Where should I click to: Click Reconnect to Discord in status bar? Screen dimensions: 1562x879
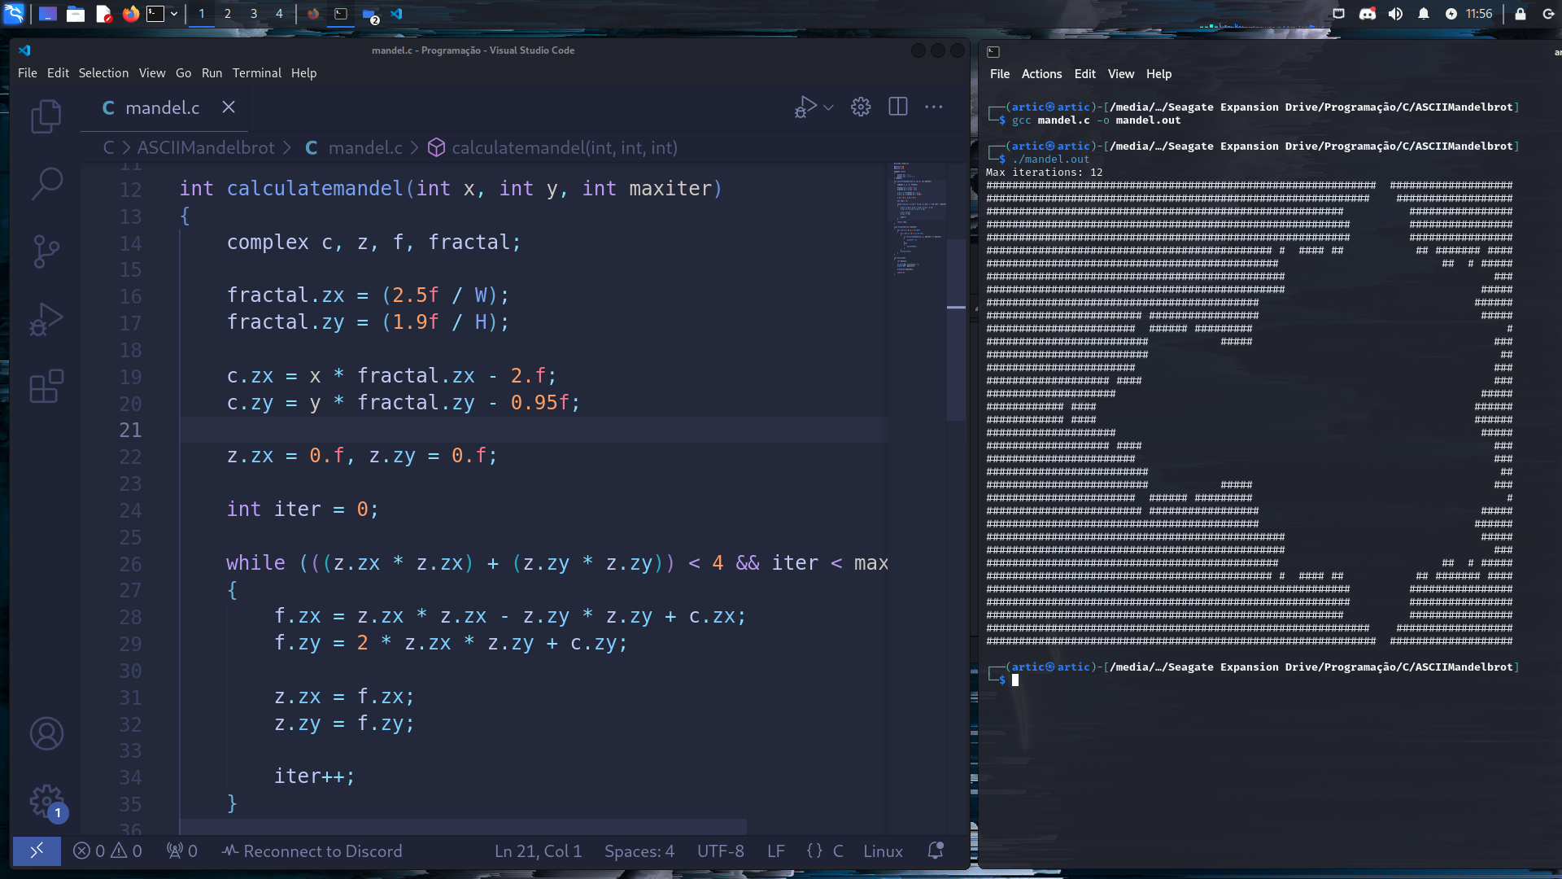[x=312, y=851]
